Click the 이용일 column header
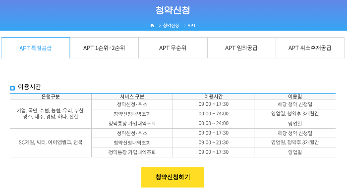This screenshot has height=190, width=347. tap(295, 96)
